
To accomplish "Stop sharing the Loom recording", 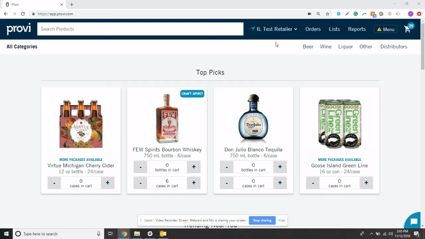I will (262, 220).
